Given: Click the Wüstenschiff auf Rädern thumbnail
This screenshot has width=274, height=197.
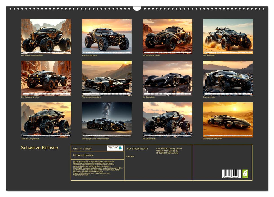Looking at the screenshot, I should point(228,120).
